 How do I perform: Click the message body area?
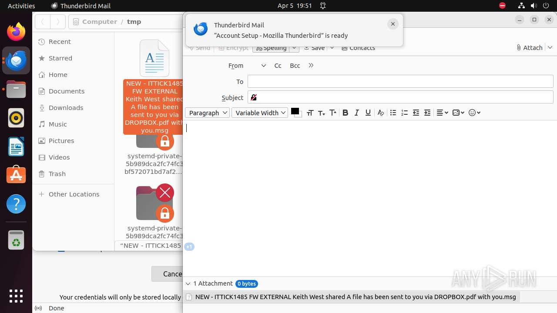[370, 198]
